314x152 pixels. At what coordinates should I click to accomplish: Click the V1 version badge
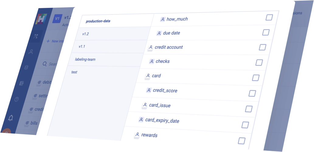coord(57,18)
